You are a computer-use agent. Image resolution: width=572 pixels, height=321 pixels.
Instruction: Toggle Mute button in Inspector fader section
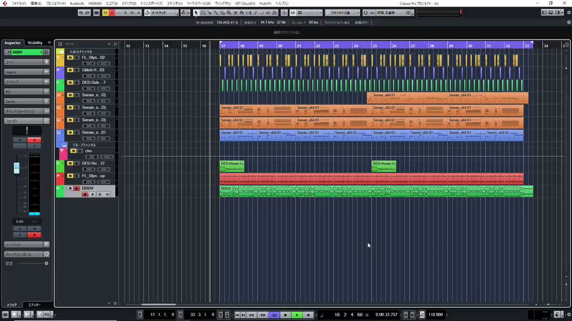pyautogui.click(x=20, y=140)
